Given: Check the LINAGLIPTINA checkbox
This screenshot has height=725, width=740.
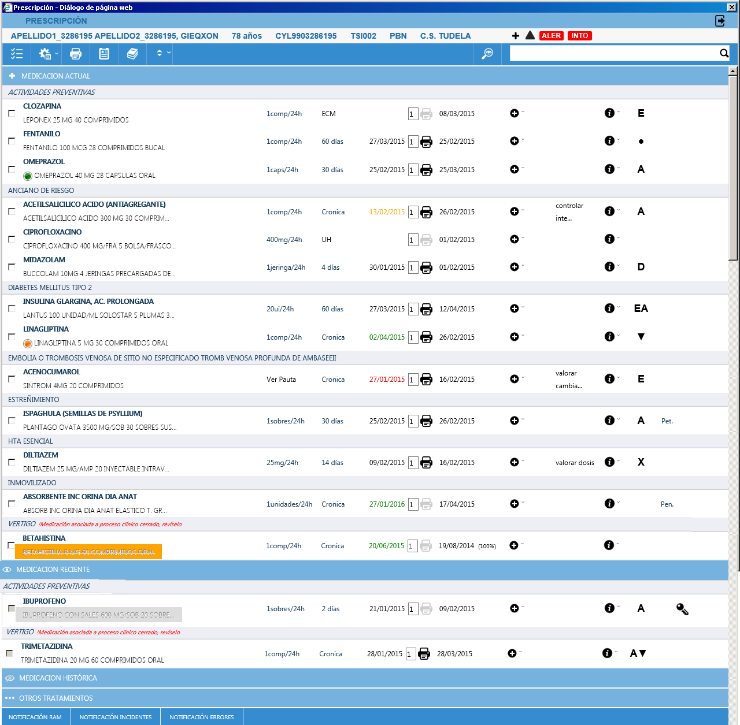Looking at the screenshot, I should pyautogui.click(x=12, y=337).
